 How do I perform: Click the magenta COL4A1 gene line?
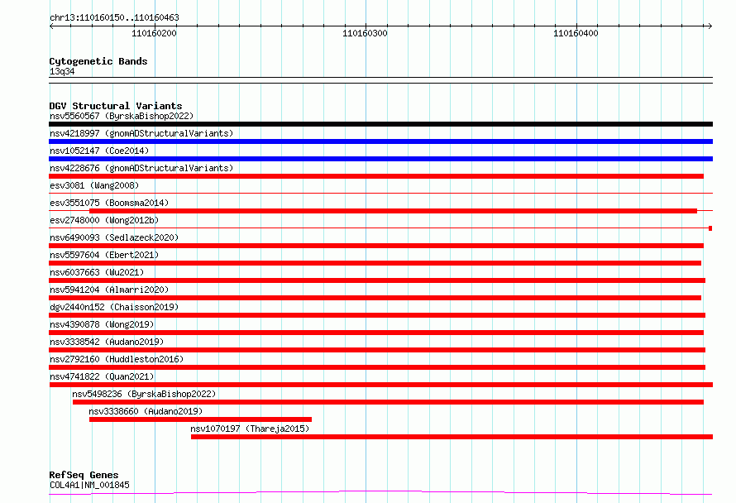point(380,492)
